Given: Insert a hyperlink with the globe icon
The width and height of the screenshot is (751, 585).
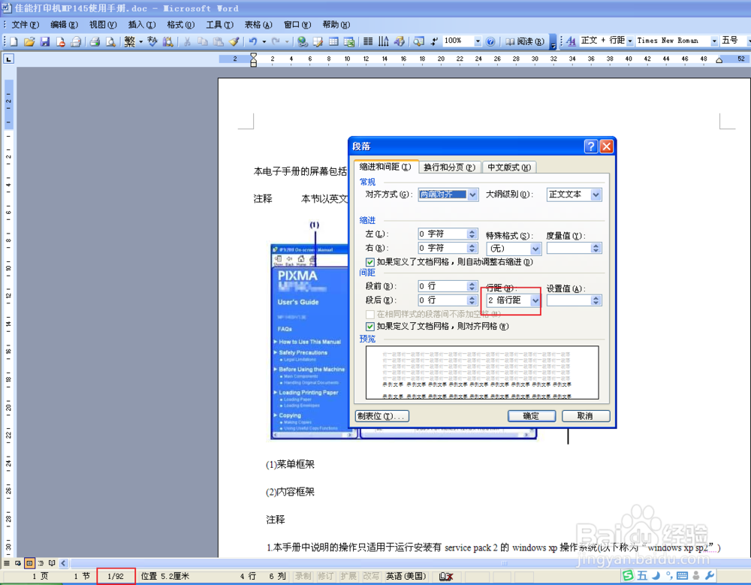Looking at the screenshot, I should pos(302,42).
